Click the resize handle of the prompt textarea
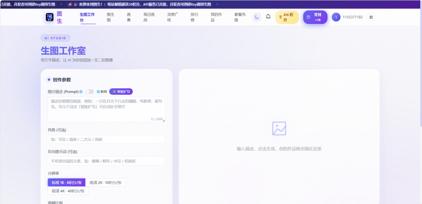 tap(164, 120)
